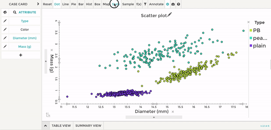271x130 pixels.
Task: Click the Reset button
Action: tap(47, 4)
